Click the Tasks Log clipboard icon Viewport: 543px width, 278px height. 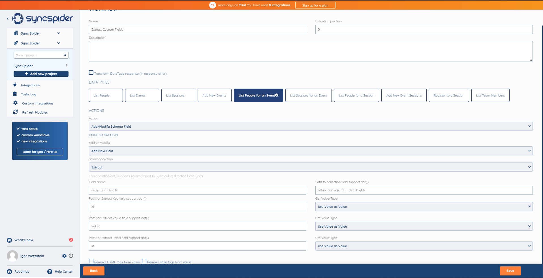[x=15, y=94]
